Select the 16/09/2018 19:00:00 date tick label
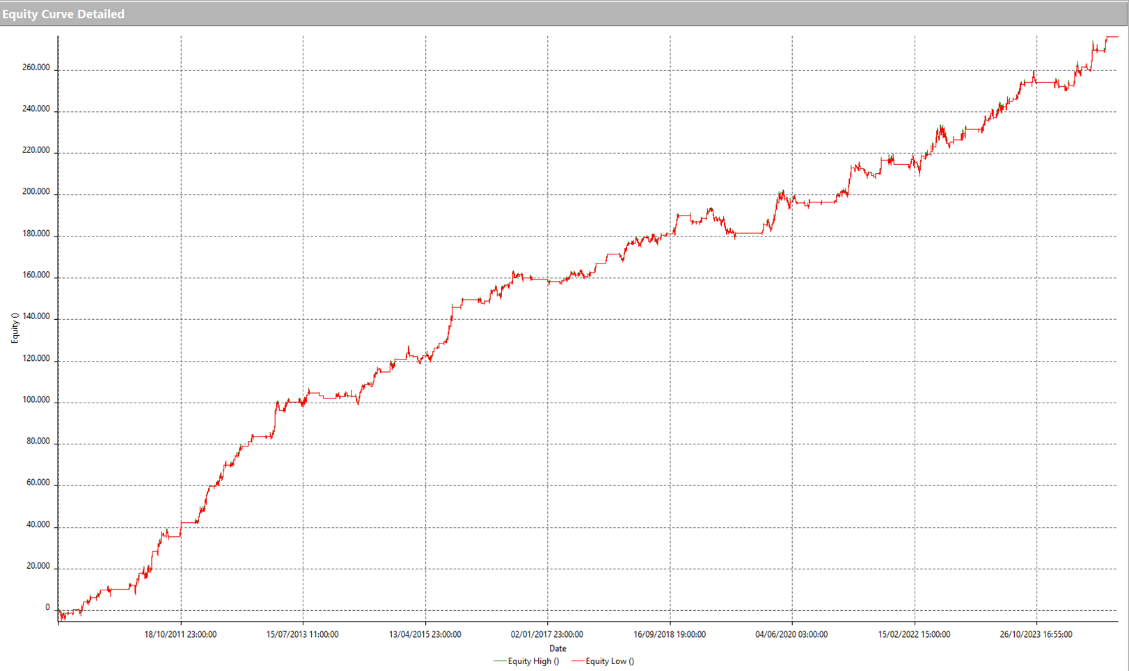The height and width of the screenshot is (671, 1129). tap(670, 634)
